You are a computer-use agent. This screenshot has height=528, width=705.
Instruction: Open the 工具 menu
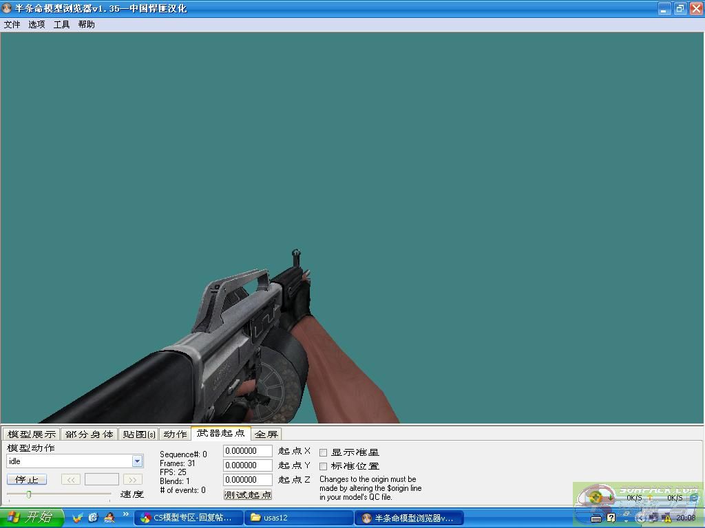tap(62, 25)
